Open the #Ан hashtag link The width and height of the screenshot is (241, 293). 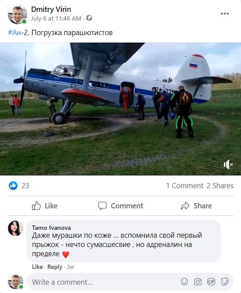click(x=14, y=33)
